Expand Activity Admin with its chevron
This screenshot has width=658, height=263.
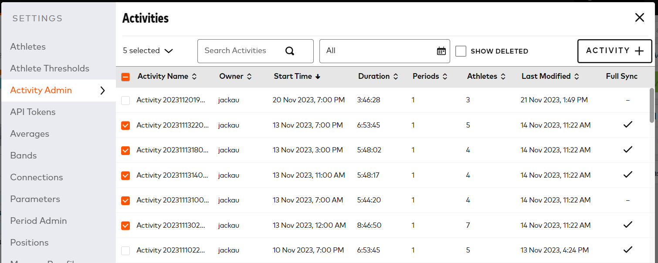click(102, 91)
